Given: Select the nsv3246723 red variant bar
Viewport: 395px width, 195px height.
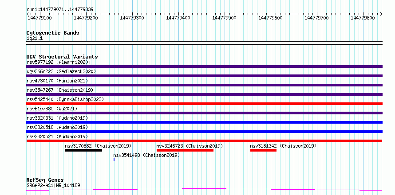Looking at the screenshot, I should click(x=185, y=150).
